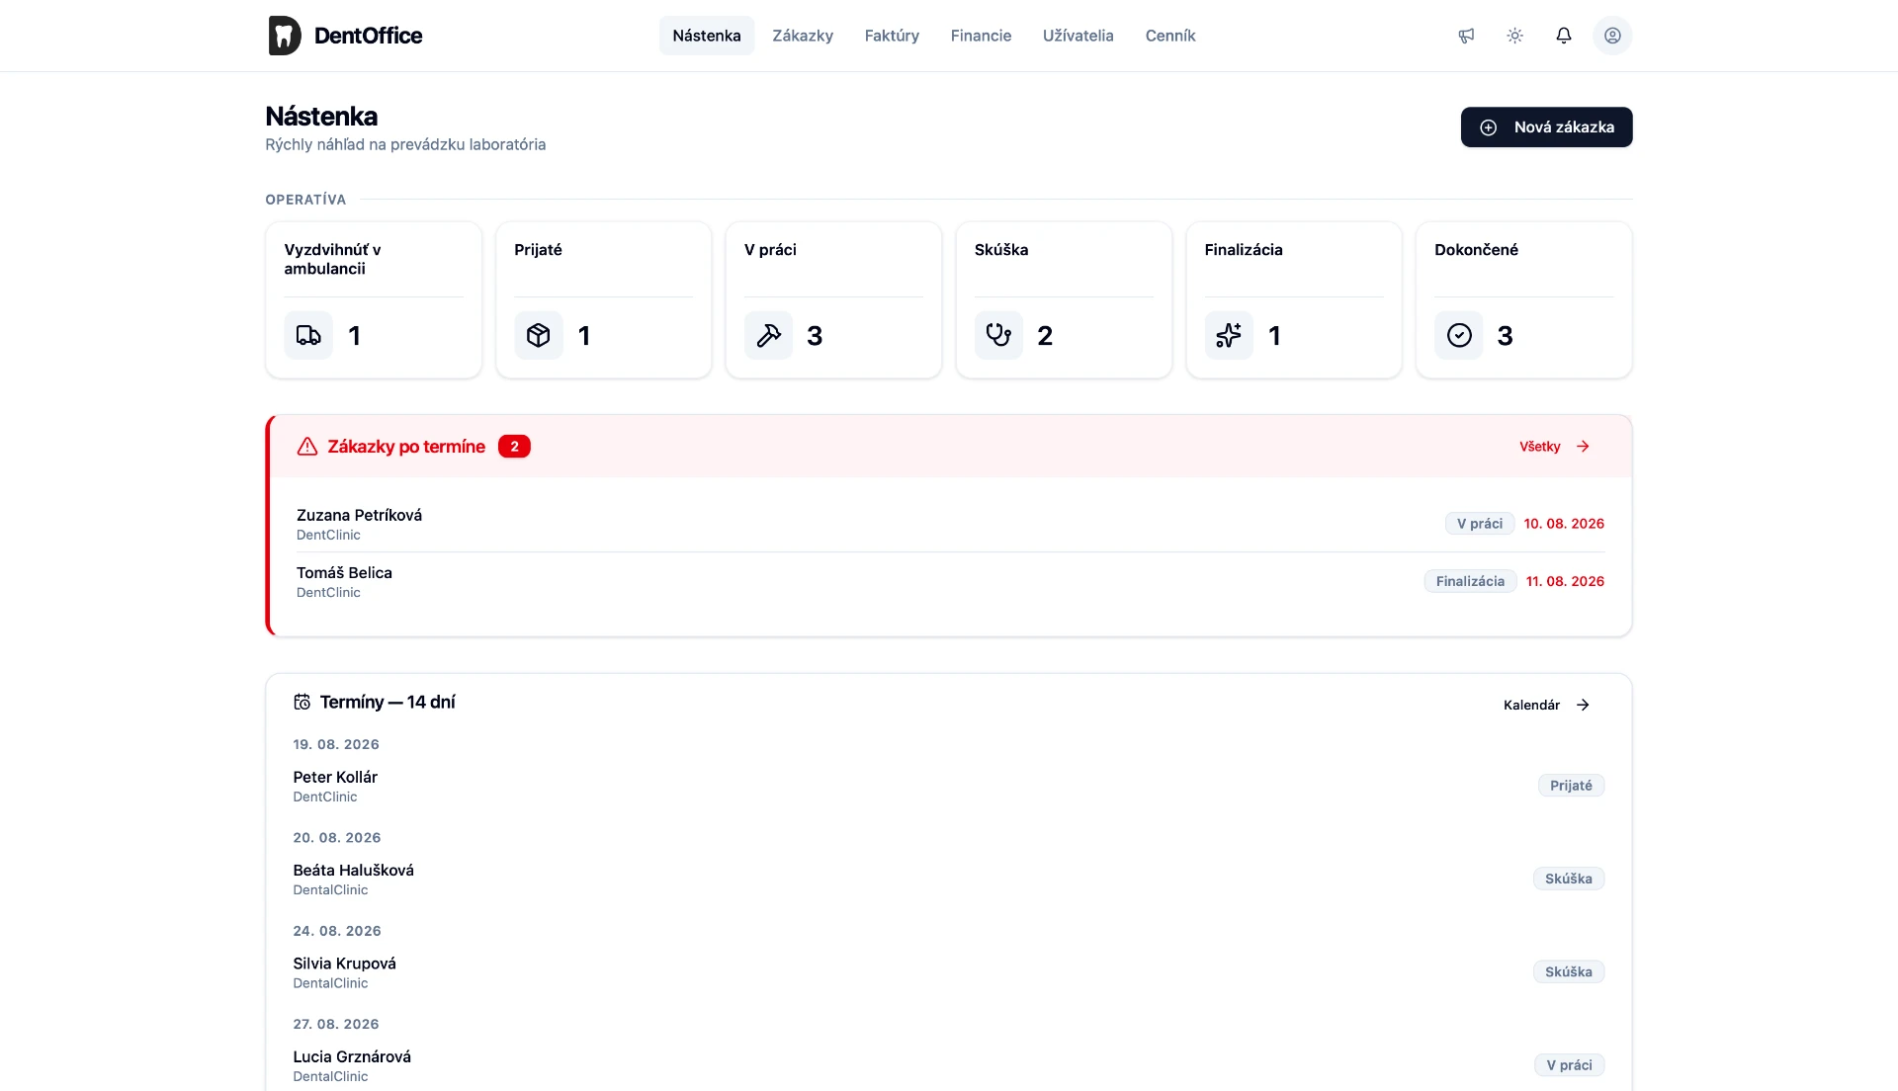The image size is (1898, 1091).
Task: Click the date heading 24. 08. 2026
Action: pyautogui.click(x=337, y=931)
